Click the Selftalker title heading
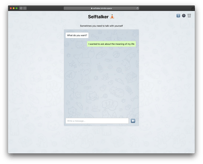Screen dimensions: 203x164 click(x=98, y=17)
